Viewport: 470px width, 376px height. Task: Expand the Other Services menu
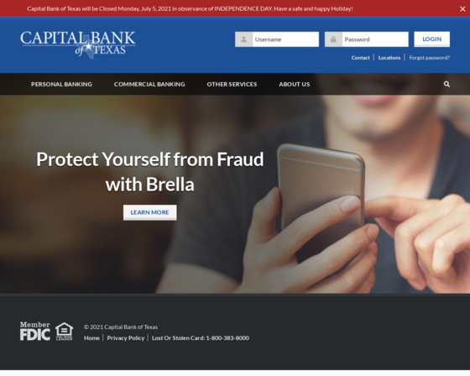point(232,84)
